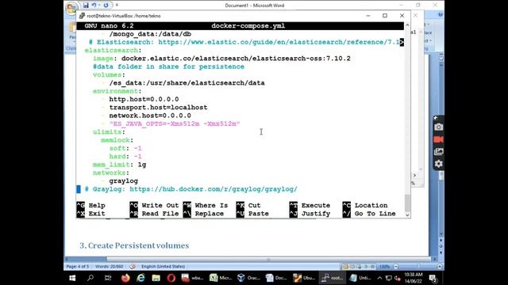This screenshot has width=508, height=285.
Task: Click the '/mongo_data:/data/db' line
Action: click(150, 34)
